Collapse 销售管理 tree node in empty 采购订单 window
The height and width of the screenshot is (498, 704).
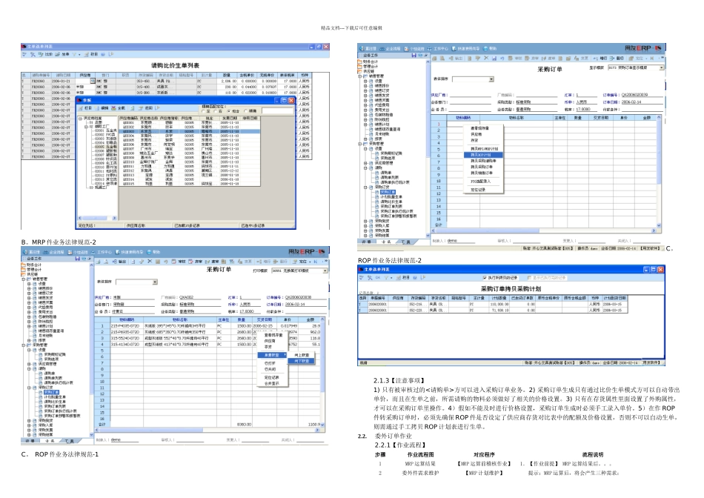click(359, 76)
